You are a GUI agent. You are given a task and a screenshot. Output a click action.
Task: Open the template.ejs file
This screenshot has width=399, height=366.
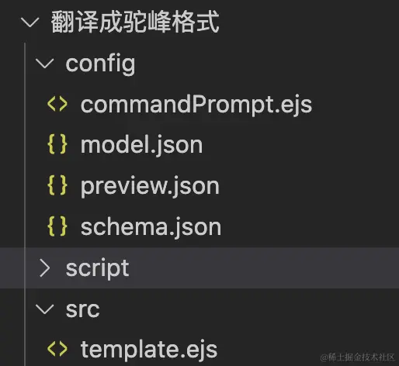pyautogui.click(x=149, y=350)
